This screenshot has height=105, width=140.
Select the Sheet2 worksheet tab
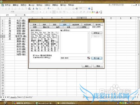21,97
